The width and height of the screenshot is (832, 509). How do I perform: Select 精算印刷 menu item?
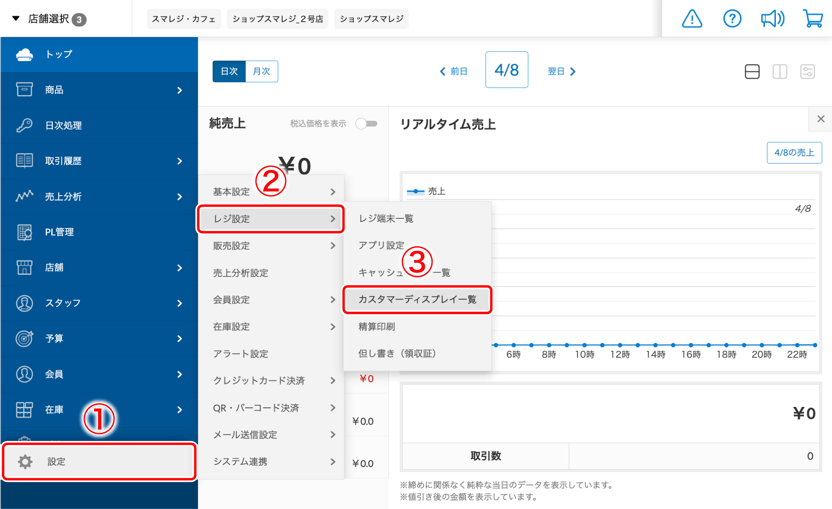coord(417,327)
